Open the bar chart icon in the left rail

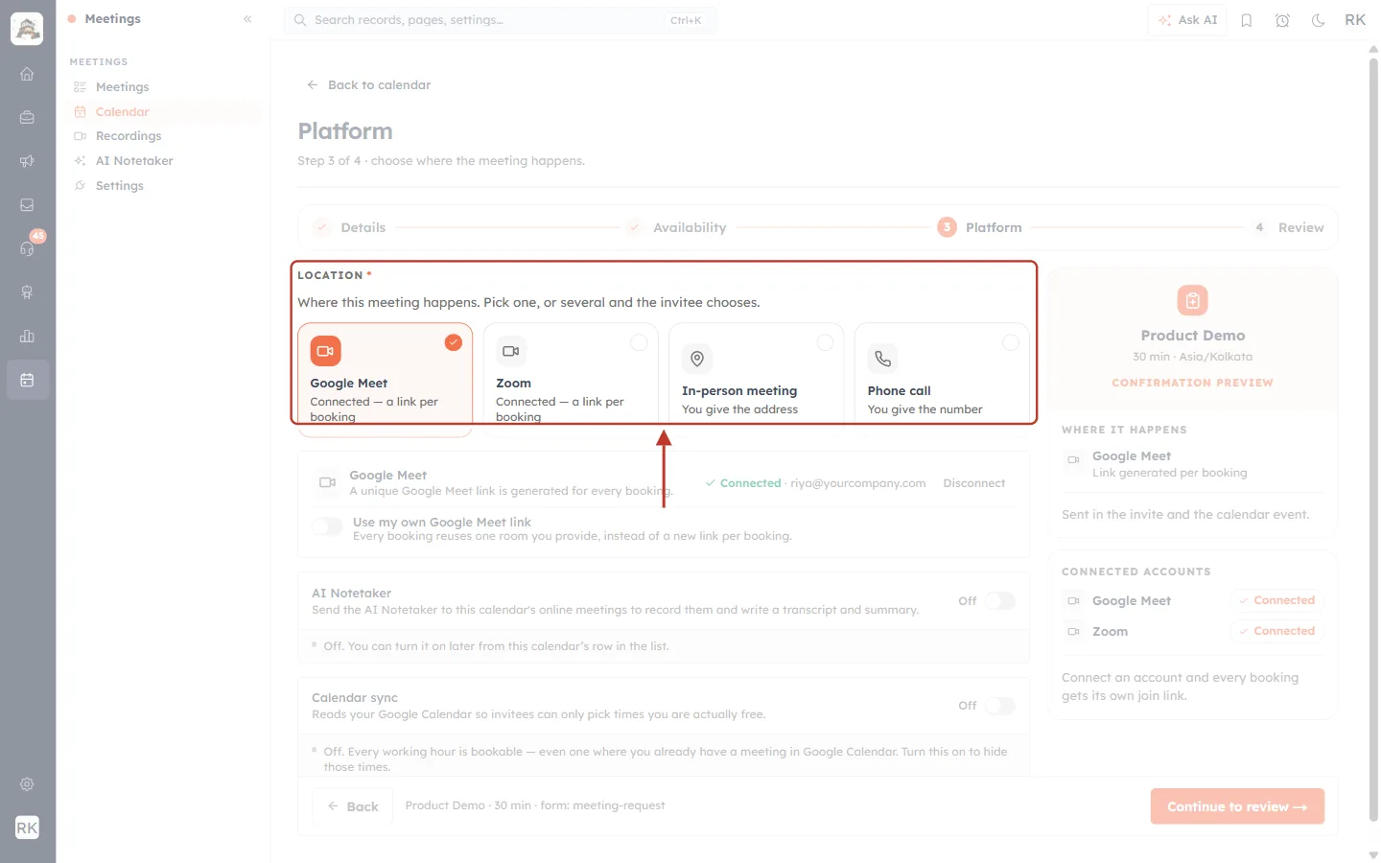(x=27, y=337)
